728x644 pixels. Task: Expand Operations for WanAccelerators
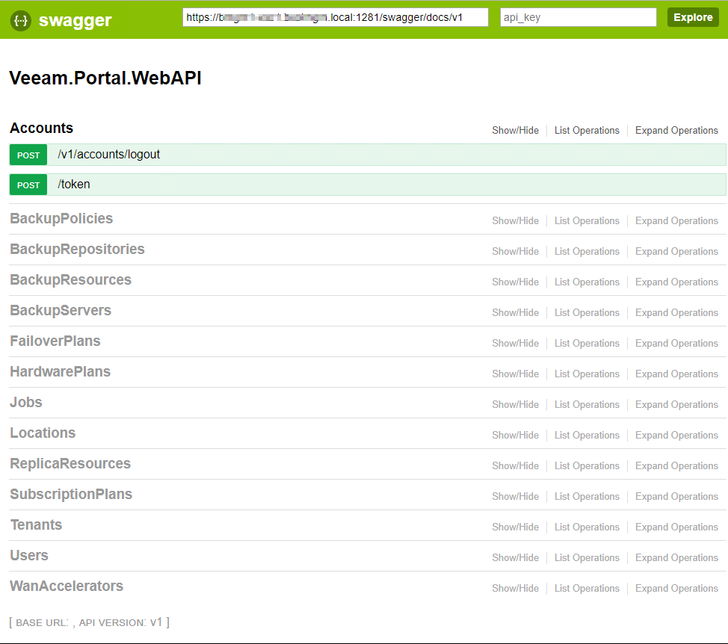[676, 588]
